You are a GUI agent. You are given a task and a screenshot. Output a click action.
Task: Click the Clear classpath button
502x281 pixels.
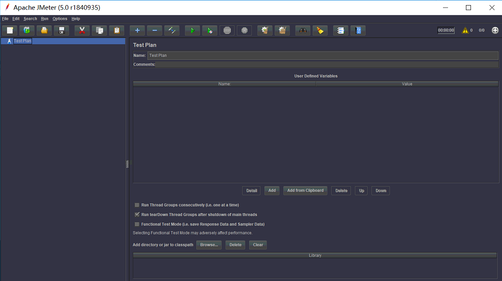click(258, 245)
